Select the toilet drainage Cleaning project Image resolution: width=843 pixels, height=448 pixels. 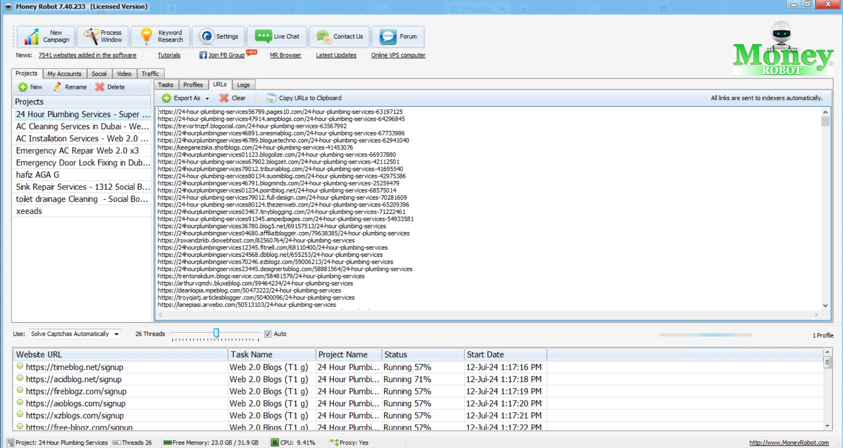(x=82, y=199)
